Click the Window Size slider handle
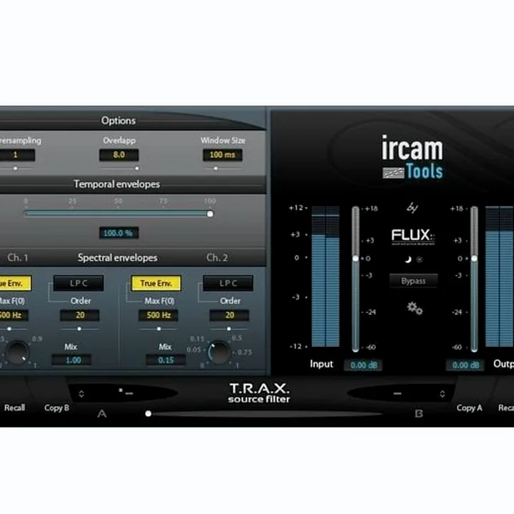This screenshot has width=514, height=514. click(216, 168)
